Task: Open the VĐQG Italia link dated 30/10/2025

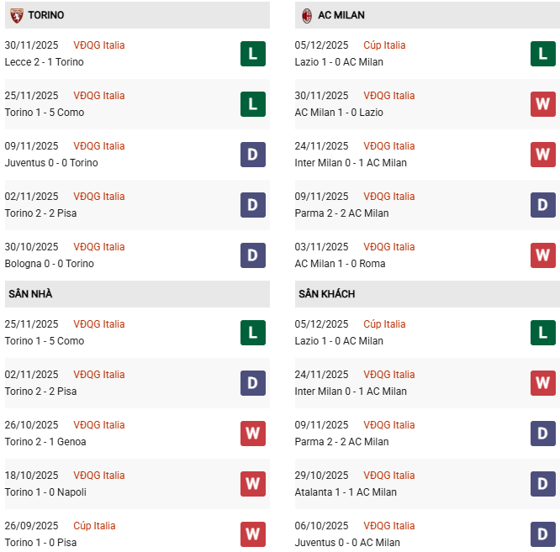Action: pyautogui.click(x=98, y=247)
